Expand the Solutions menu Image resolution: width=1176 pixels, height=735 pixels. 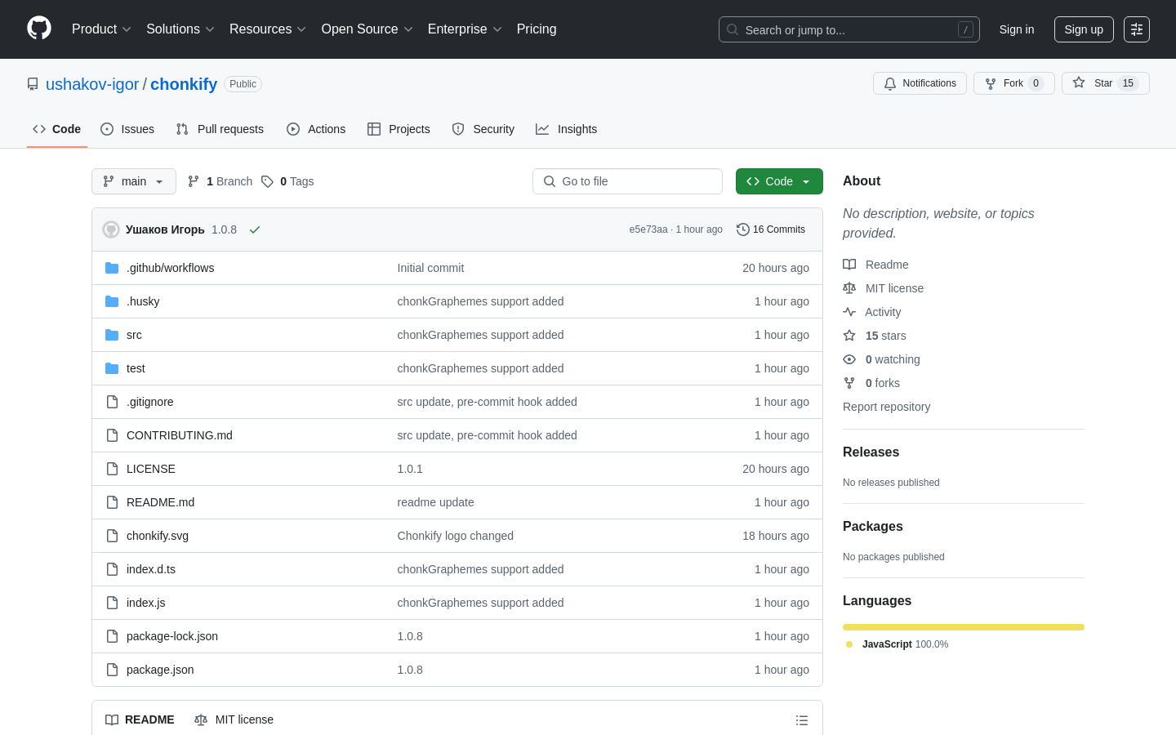180,29
